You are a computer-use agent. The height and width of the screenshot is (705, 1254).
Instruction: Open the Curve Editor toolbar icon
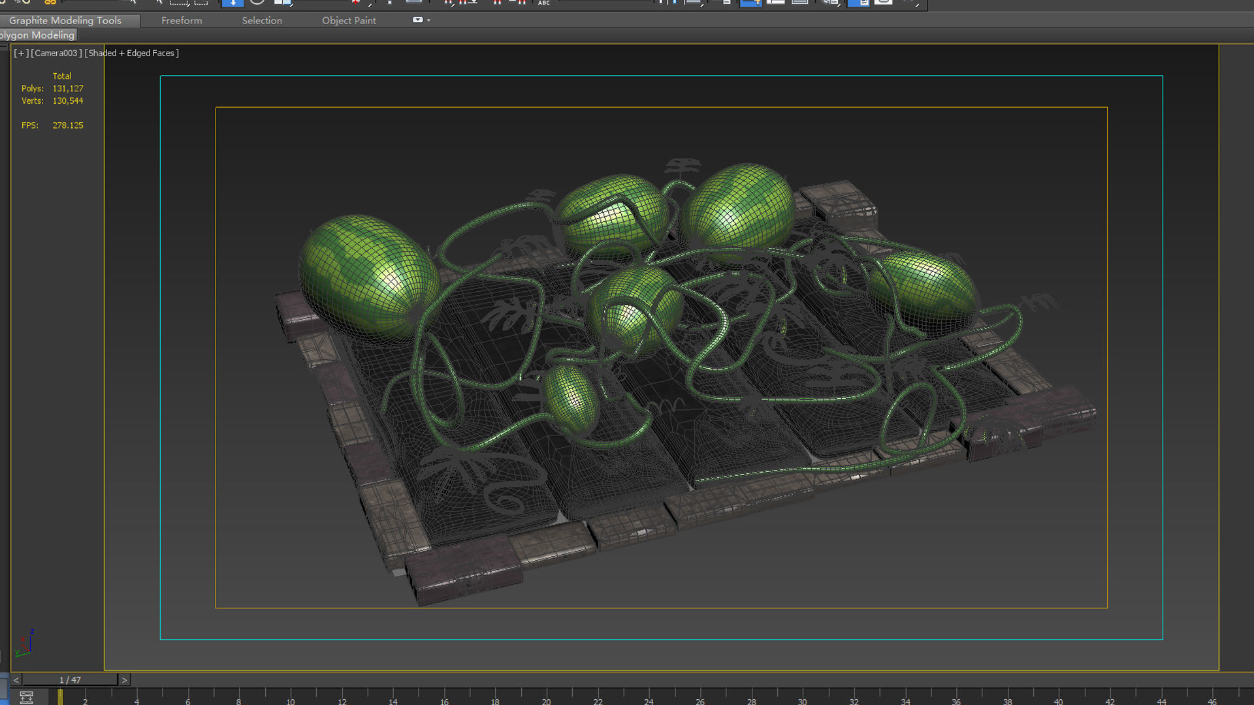coord(775,3)
